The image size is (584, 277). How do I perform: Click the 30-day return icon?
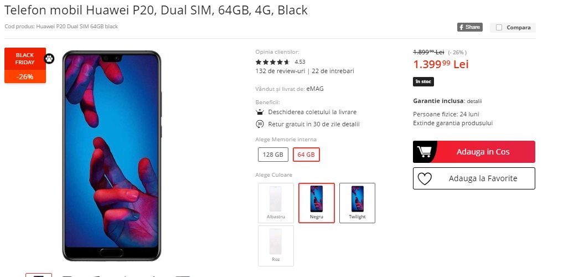coord(260,124)
